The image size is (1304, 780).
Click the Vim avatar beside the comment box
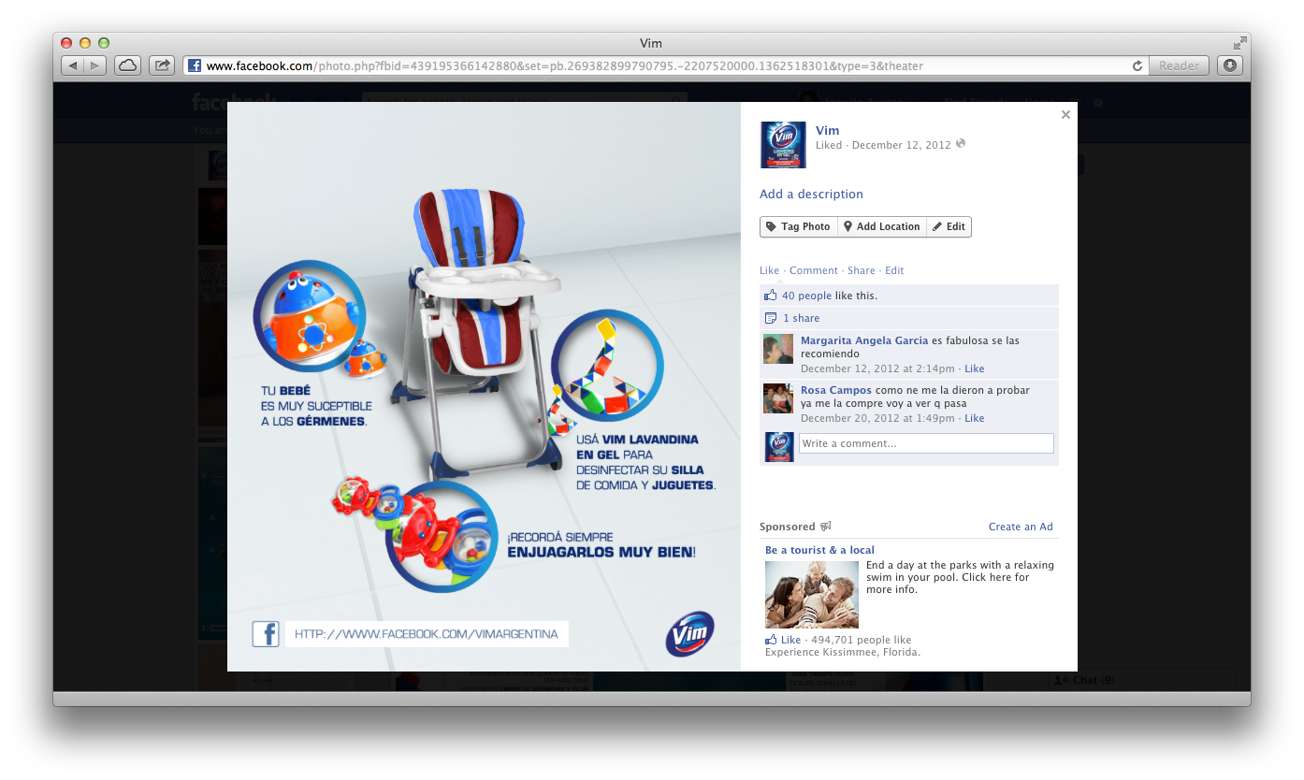click(780, 447)
